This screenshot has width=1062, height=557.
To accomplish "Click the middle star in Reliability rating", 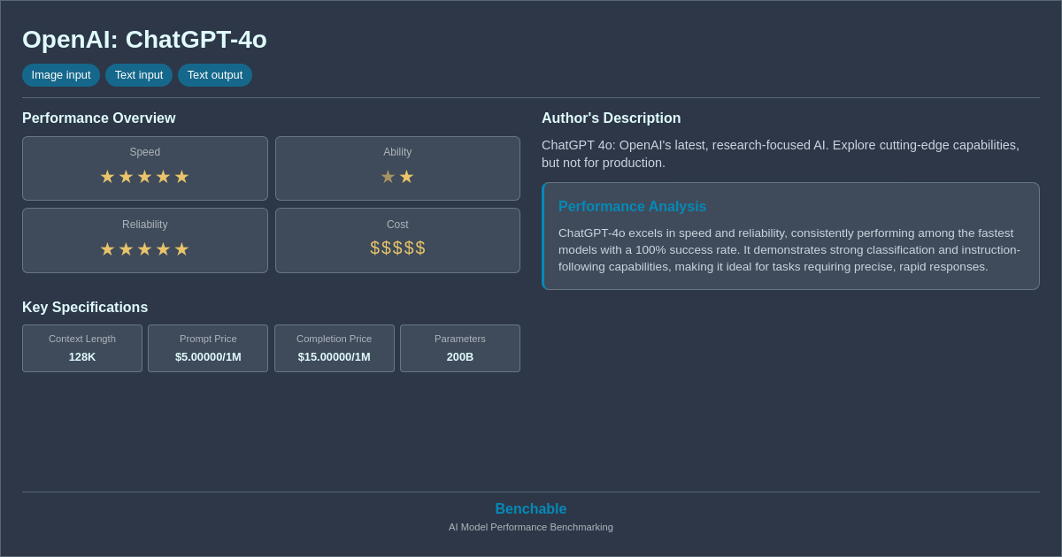I will (x=144, y=248).
